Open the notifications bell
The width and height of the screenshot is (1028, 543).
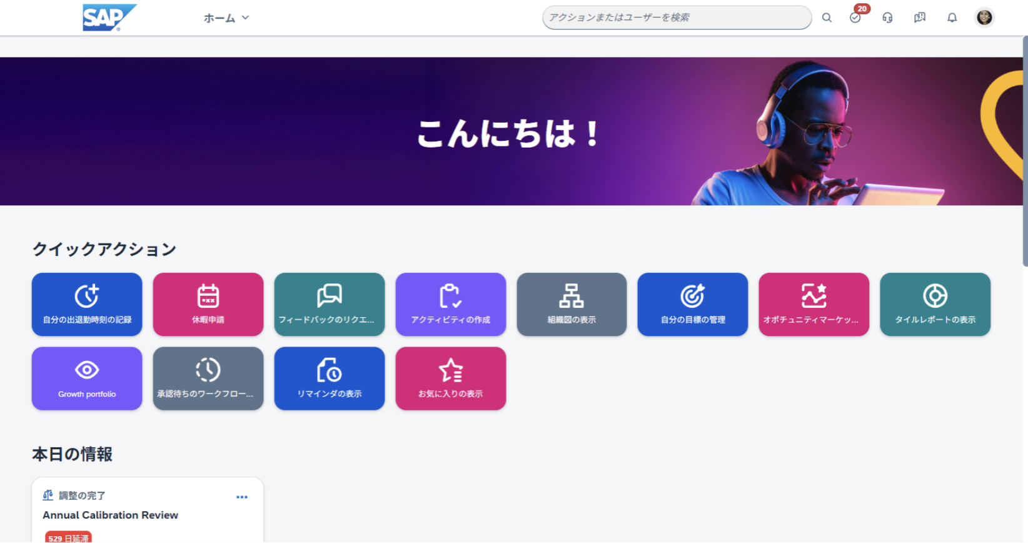point(952,18)
